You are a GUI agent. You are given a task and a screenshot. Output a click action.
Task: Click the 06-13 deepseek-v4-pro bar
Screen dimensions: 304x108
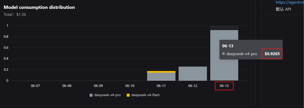coord(224,55)
